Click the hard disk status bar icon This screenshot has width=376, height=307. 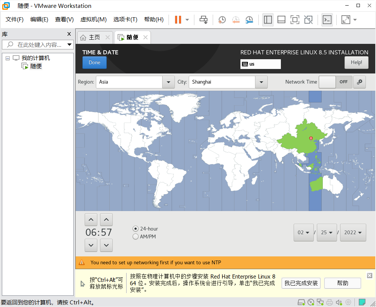pyautogui.click(x=301, y=303)
